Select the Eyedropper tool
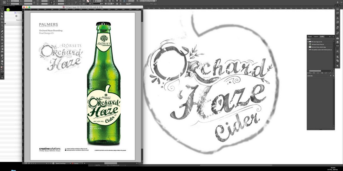The height and width of the screenshot is (171, 343). pos(2,58)
